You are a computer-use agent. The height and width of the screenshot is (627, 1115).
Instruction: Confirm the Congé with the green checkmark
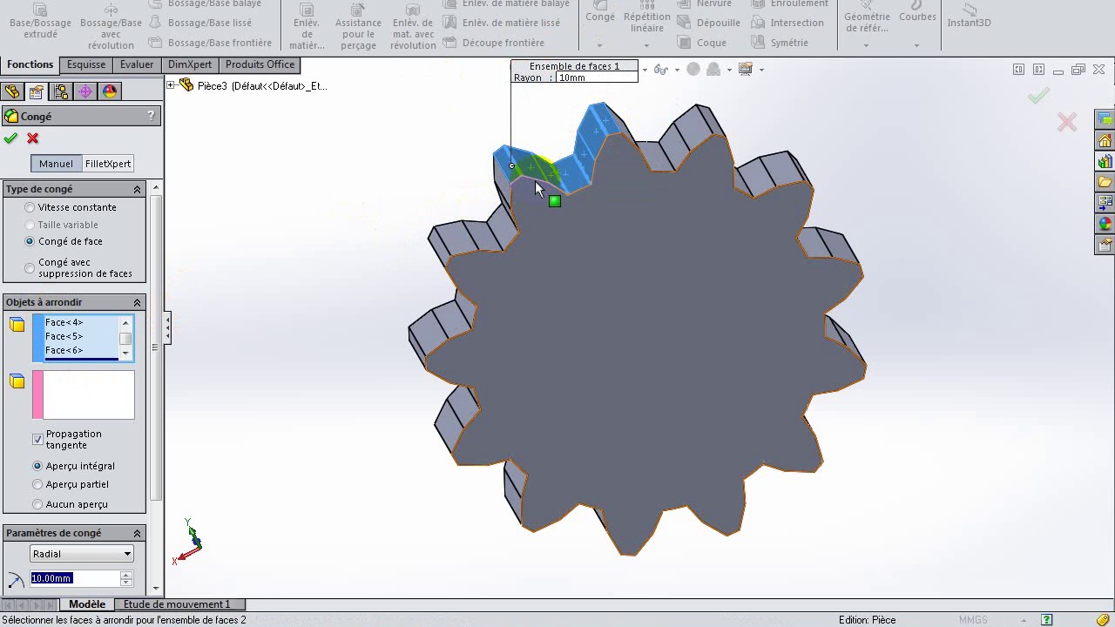10,138
